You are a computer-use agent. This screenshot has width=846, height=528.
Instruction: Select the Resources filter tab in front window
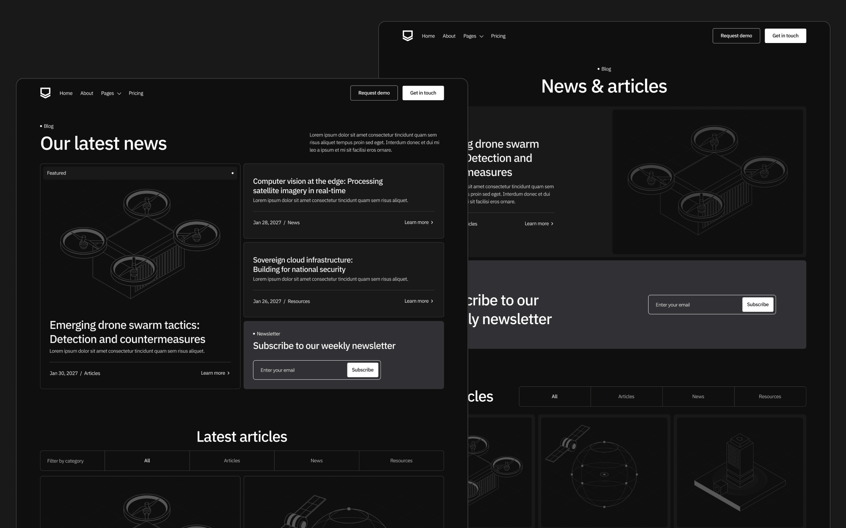pos(401,460)
